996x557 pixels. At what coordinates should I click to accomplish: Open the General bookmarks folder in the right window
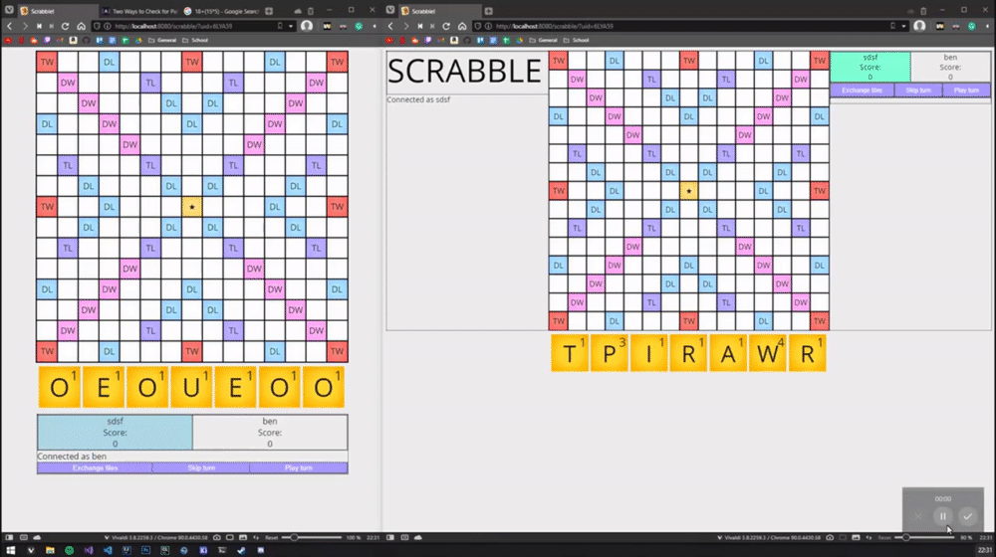pos(544,40)
